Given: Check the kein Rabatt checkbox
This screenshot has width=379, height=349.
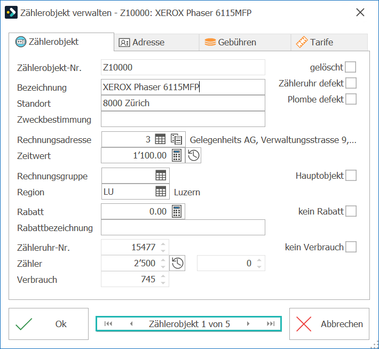Looking at the screenshot, I should tap(351, 211).
